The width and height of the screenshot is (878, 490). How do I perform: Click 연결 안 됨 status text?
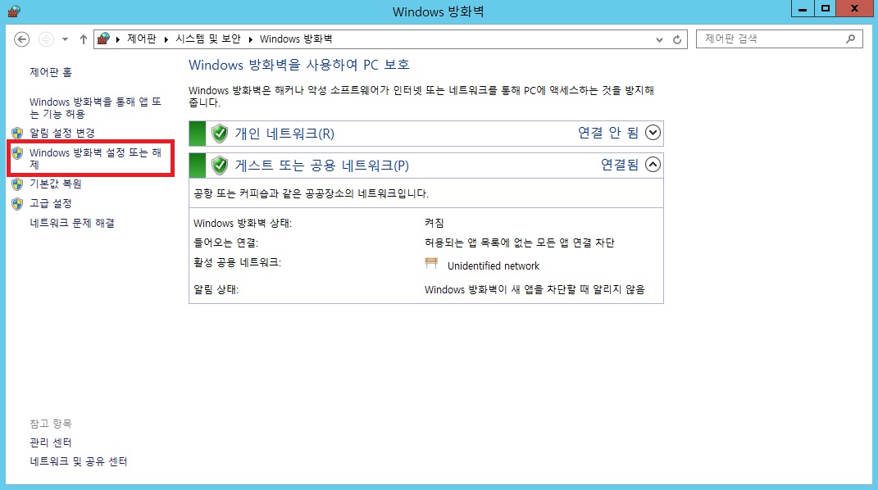[x=608, y=133]
